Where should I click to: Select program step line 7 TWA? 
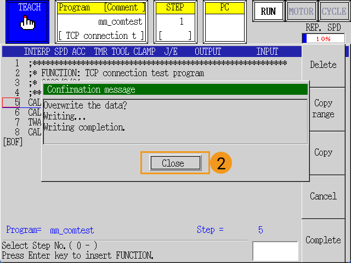tap(22, 122)
